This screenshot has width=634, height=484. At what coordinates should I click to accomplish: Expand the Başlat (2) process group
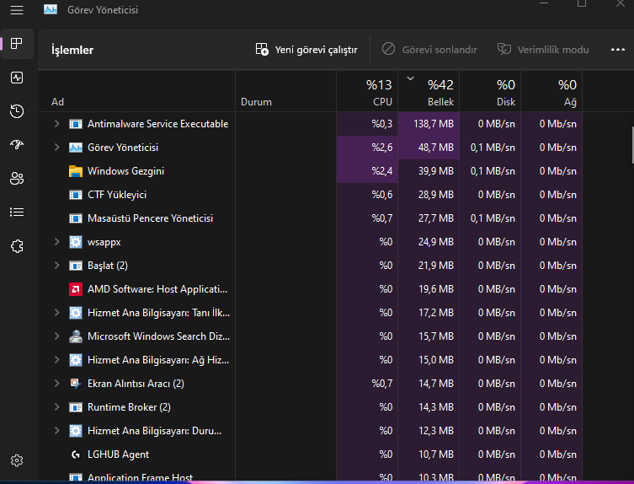[x=56, y=266]
